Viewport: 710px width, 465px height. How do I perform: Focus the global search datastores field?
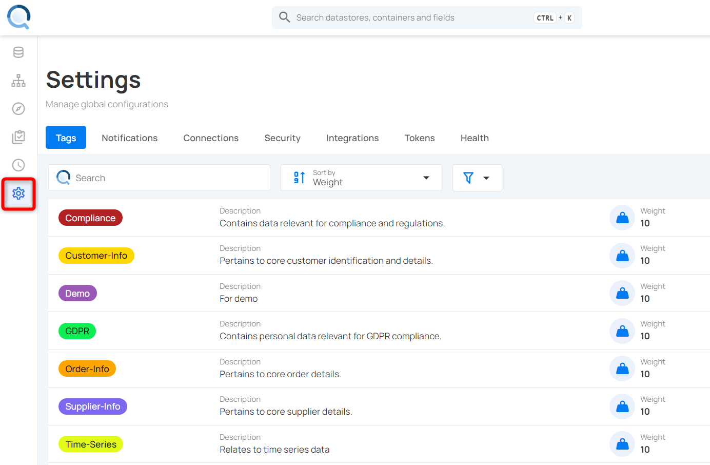tap(427, 17)
